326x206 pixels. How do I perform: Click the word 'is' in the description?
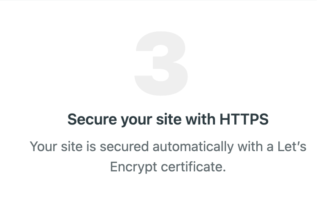91,146
